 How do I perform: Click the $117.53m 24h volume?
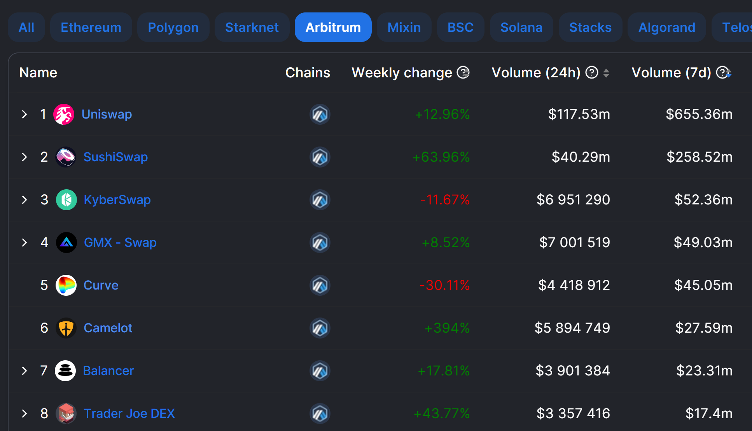click(579, 114)
